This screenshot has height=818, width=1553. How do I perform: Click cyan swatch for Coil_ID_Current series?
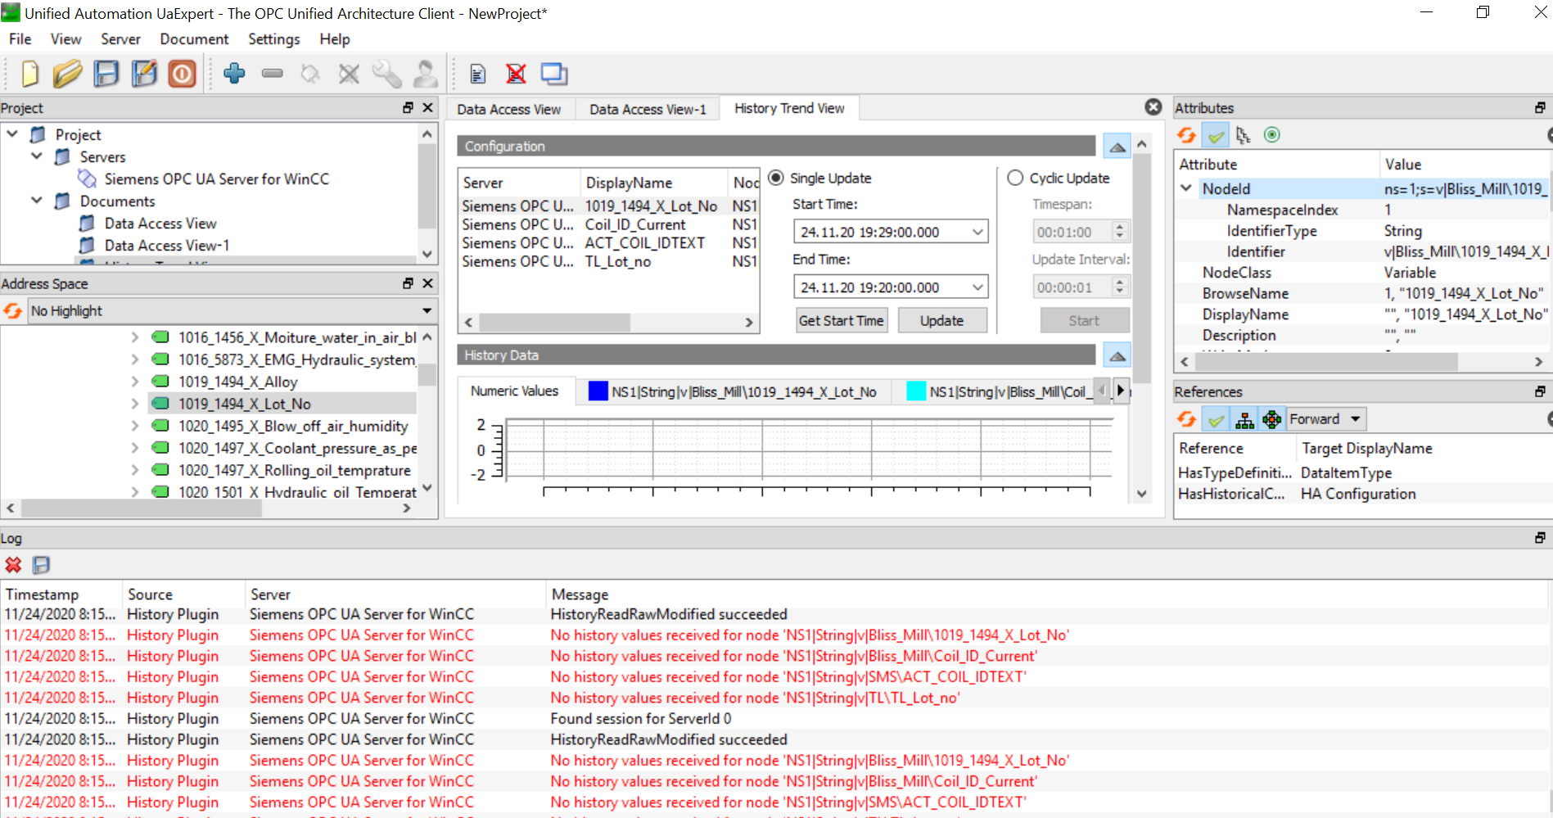point(916,391)
